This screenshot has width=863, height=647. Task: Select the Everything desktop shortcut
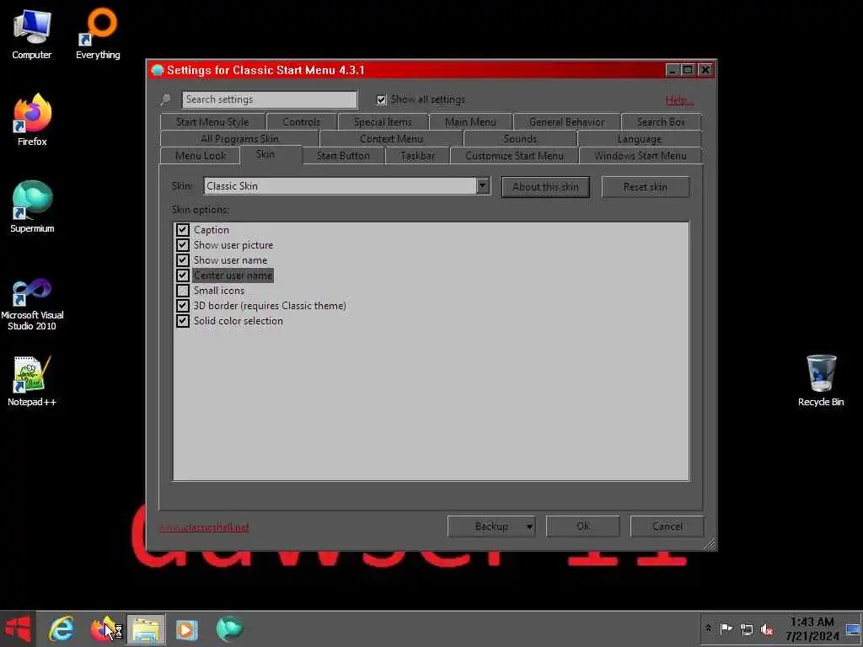coord(98,34)
